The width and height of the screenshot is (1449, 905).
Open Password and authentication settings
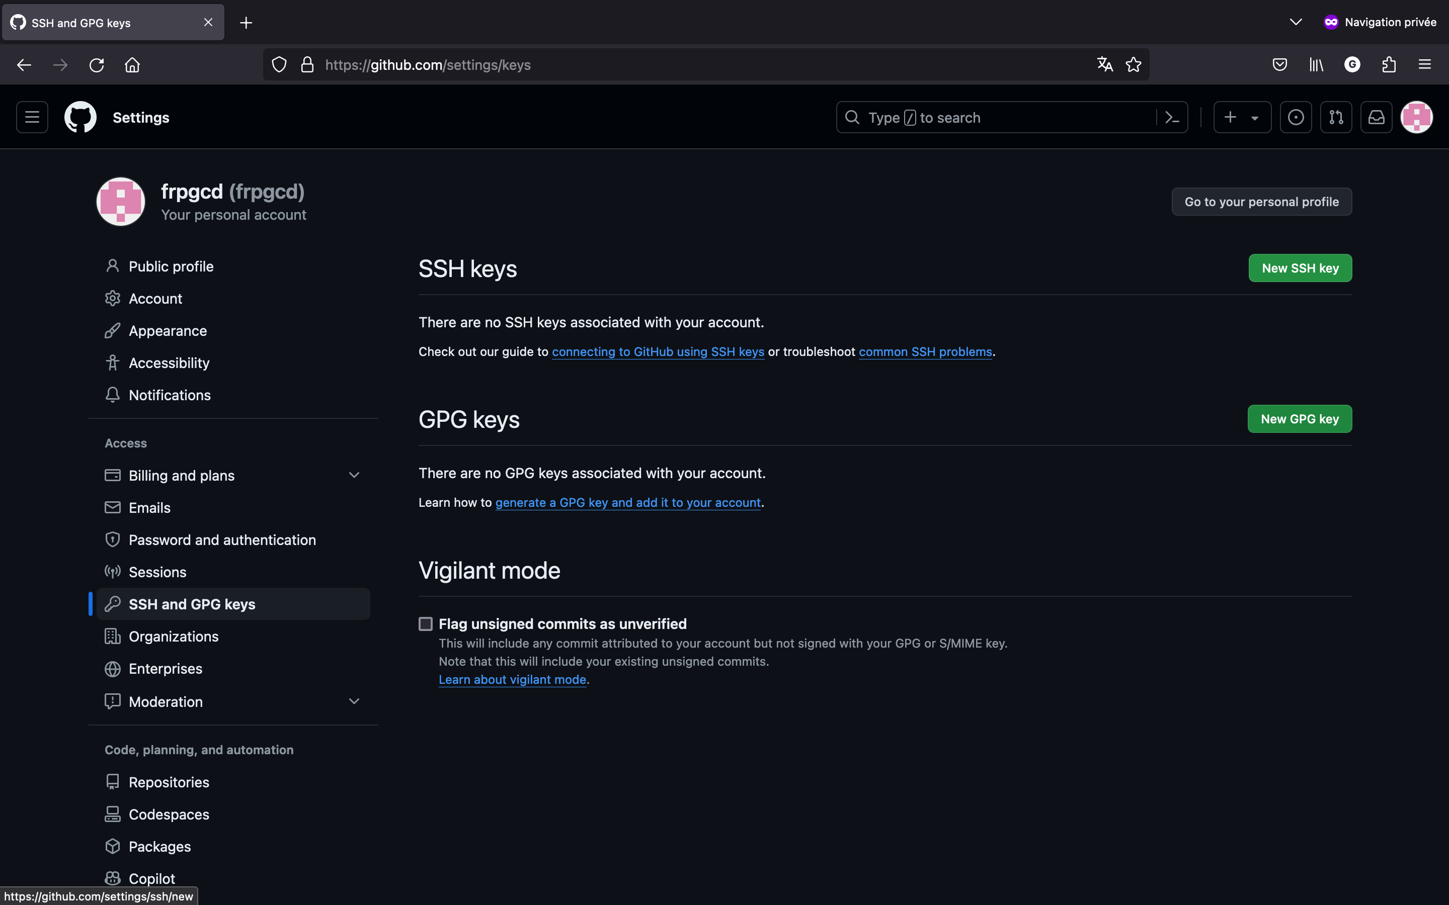233,540
